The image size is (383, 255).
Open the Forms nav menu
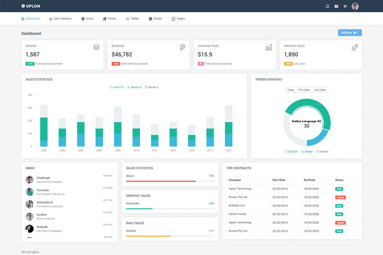tap(109, 19)
